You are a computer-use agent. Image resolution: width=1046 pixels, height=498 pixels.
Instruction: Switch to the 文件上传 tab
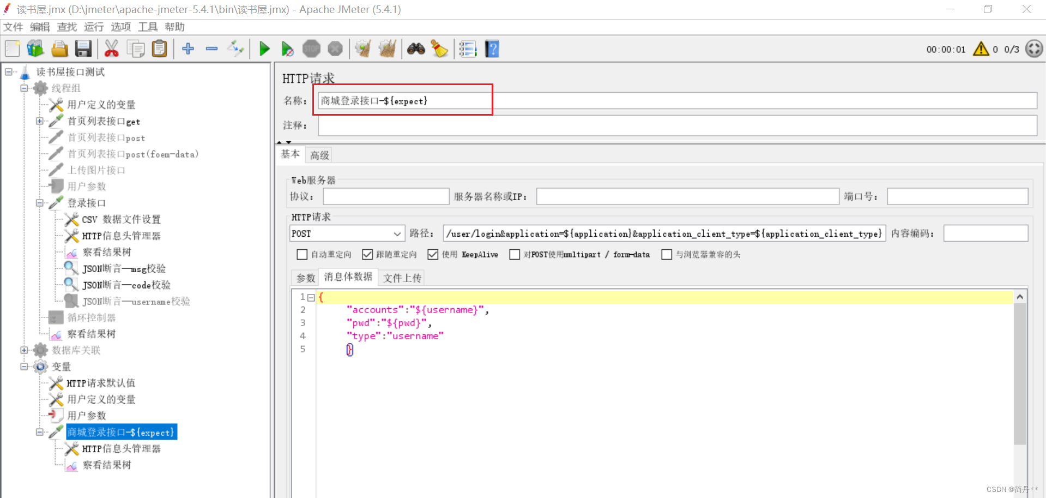pos(402,278)
